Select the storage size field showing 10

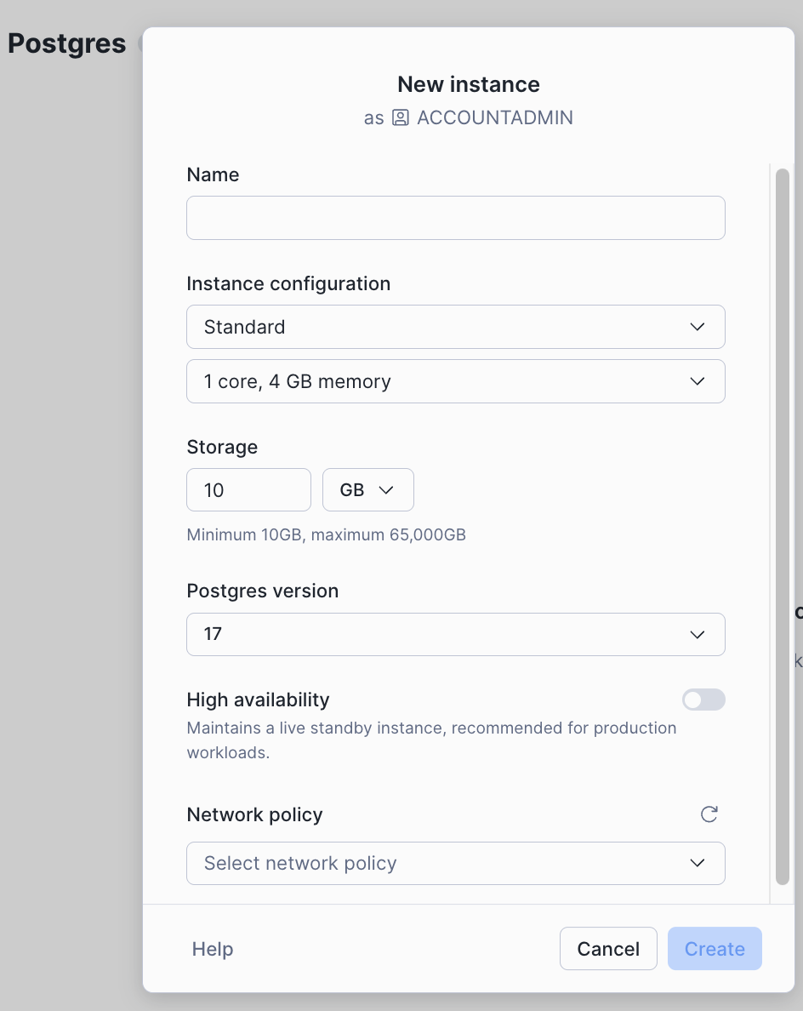tap(248, 489)
